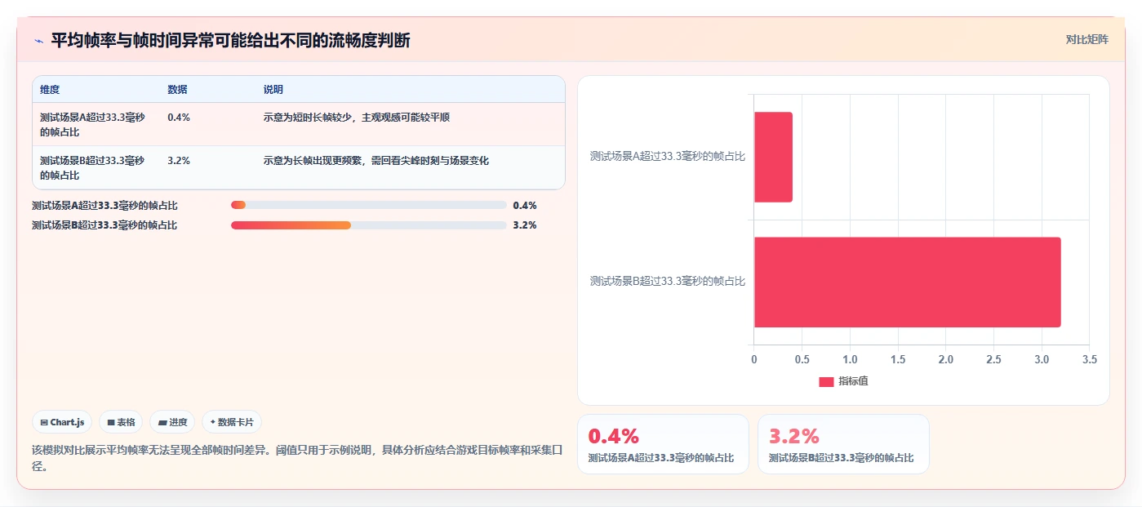Click the chart bar for 测试场景B
Viewport: 1142px width, 507px height.
click(x=907, y=282)
